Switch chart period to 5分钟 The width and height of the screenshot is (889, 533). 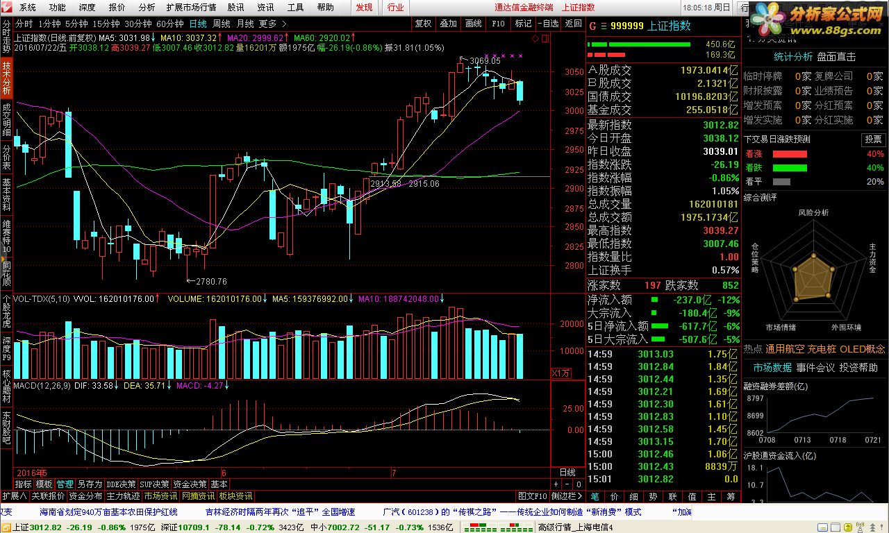pyautogui.click(x=76, y=24)
